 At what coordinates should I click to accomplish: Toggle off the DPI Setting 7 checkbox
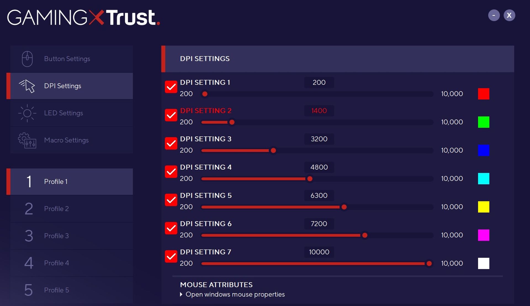pyautogui.click(x=171, y=257)
